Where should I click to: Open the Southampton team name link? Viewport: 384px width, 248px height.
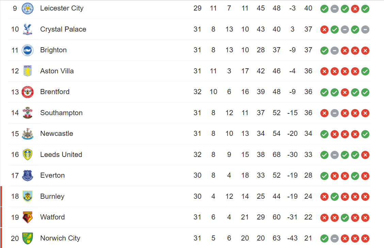(61, 113)
